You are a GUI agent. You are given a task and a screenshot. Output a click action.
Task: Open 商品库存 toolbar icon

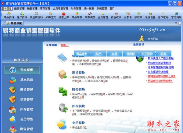click(x=77, y=16)
